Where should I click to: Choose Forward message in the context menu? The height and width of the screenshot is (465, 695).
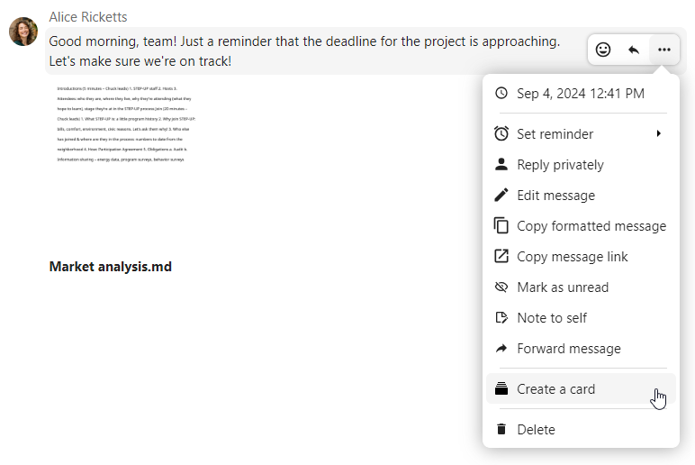(568, 349)
